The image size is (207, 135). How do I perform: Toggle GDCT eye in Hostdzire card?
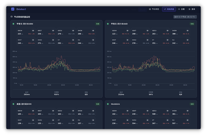(x=148, y=111)
